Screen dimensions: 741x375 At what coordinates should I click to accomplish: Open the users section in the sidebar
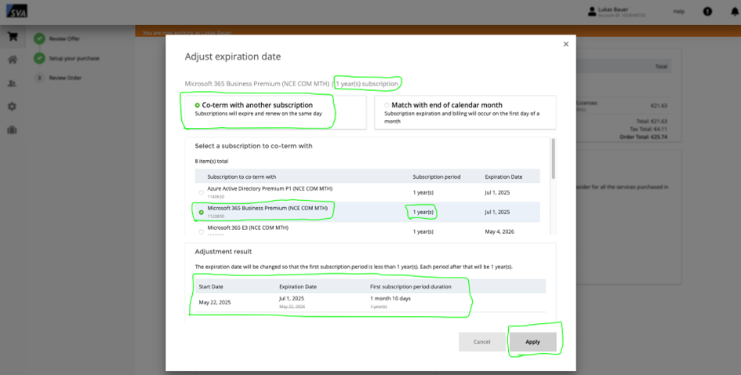[x=12, y=83]
